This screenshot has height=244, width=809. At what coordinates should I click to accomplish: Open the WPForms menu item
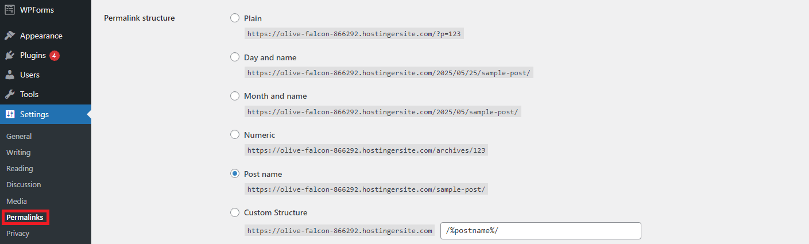pyautogui.click(x=45, y=10)
